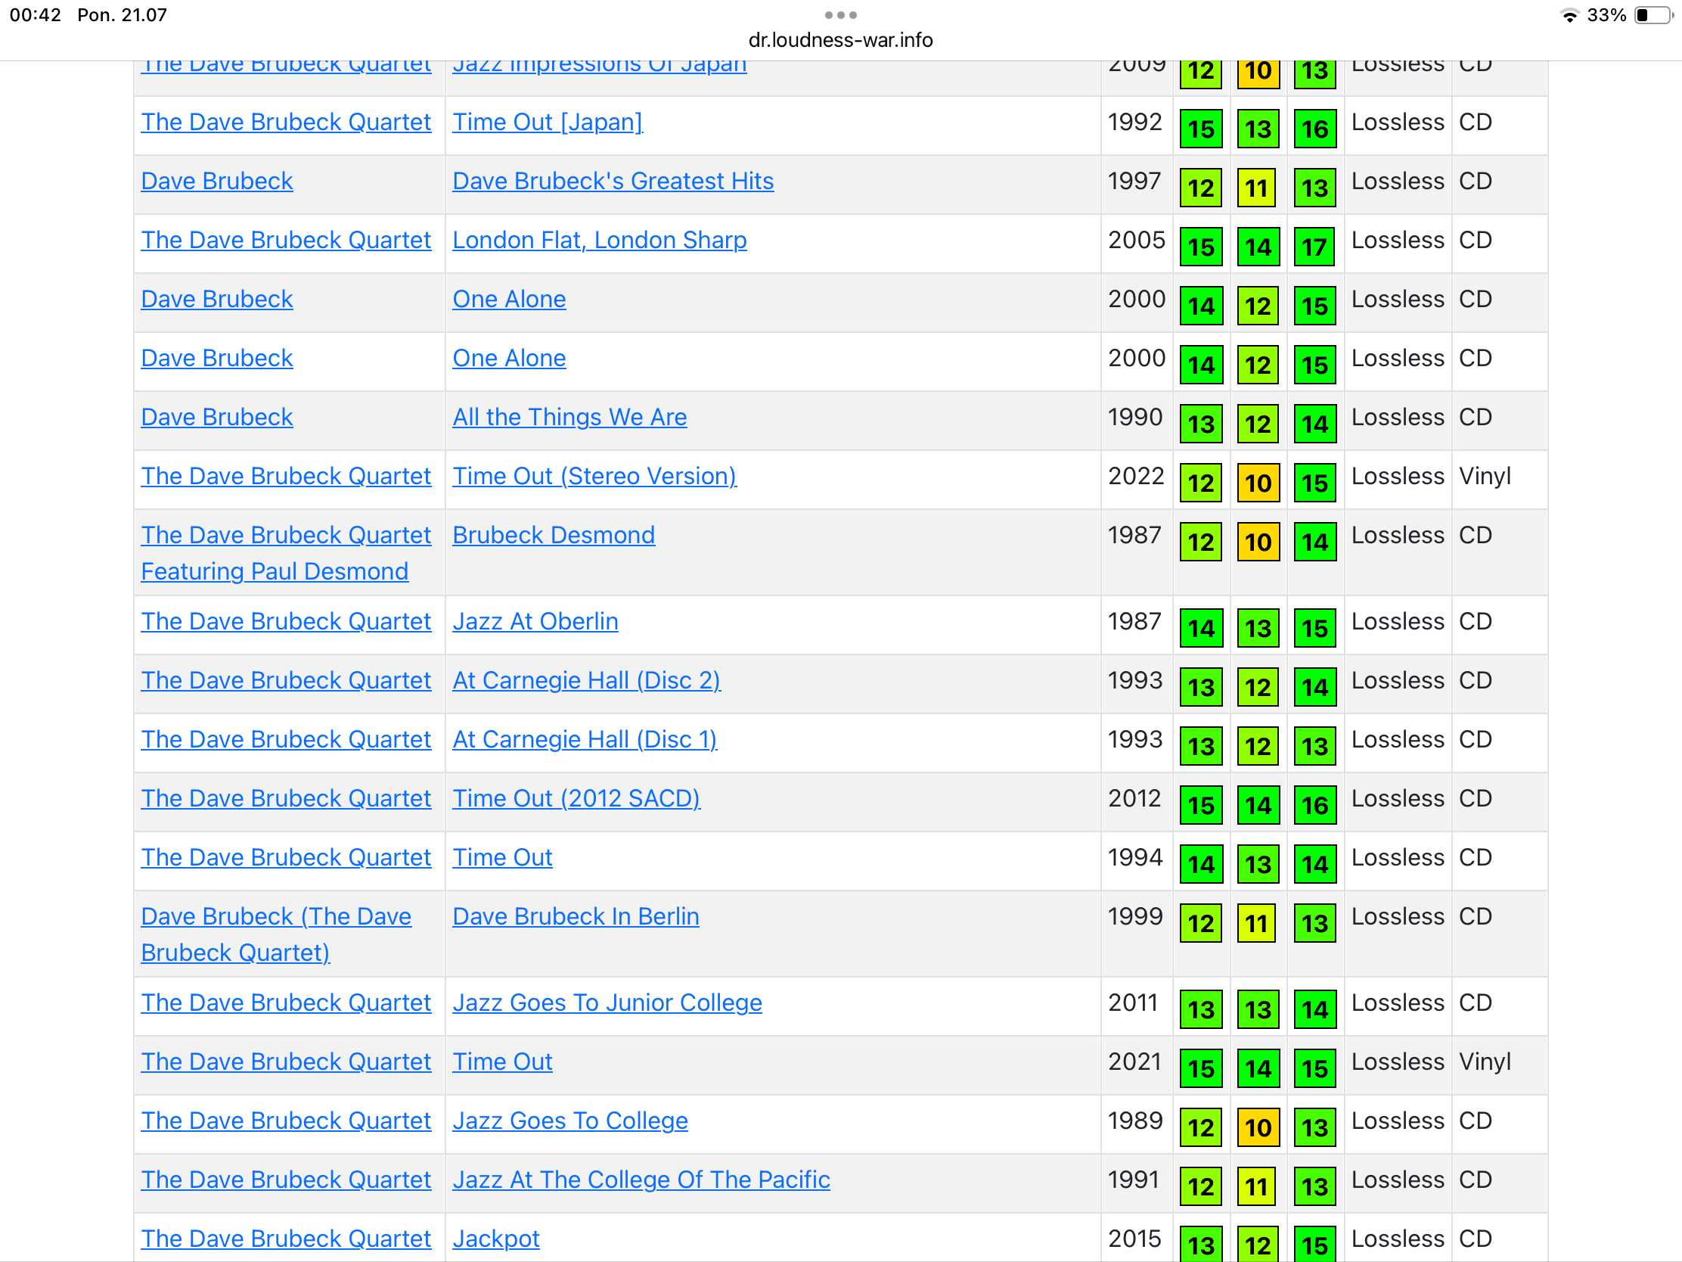Screen dimensions: 1682x1262
Task: Open artist link in the Jazz At Oberlin row
Action: click(286, 621)
